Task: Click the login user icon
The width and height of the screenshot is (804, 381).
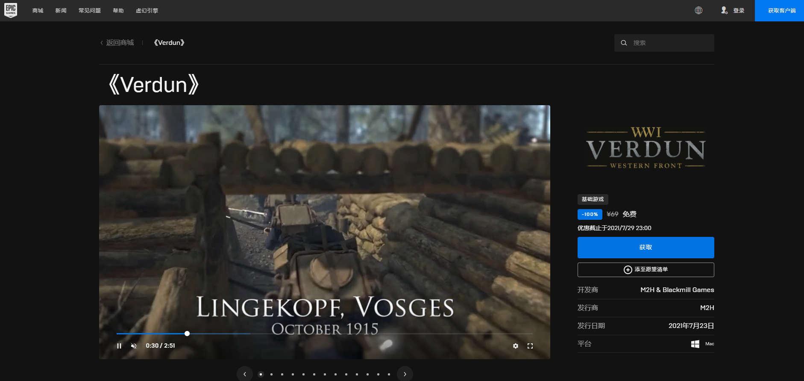Action: [724, 10]
